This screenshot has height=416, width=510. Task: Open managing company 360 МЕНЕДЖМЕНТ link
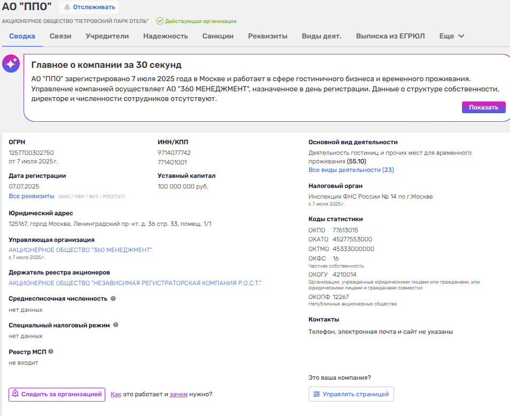point(80,250)
